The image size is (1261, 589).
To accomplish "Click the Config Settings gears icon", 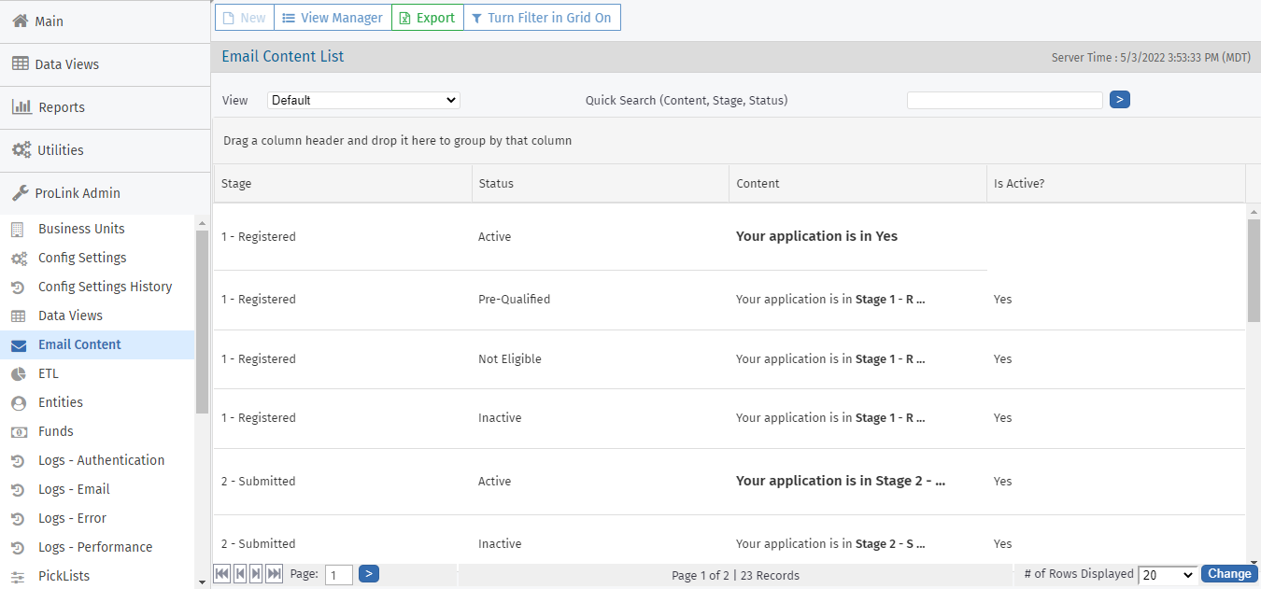I will [18, 259].
